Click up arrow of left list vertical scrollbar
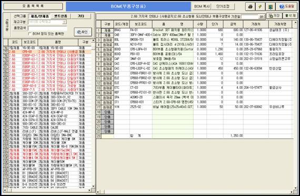This screenshot has width=300, height=196. point(93,41)
